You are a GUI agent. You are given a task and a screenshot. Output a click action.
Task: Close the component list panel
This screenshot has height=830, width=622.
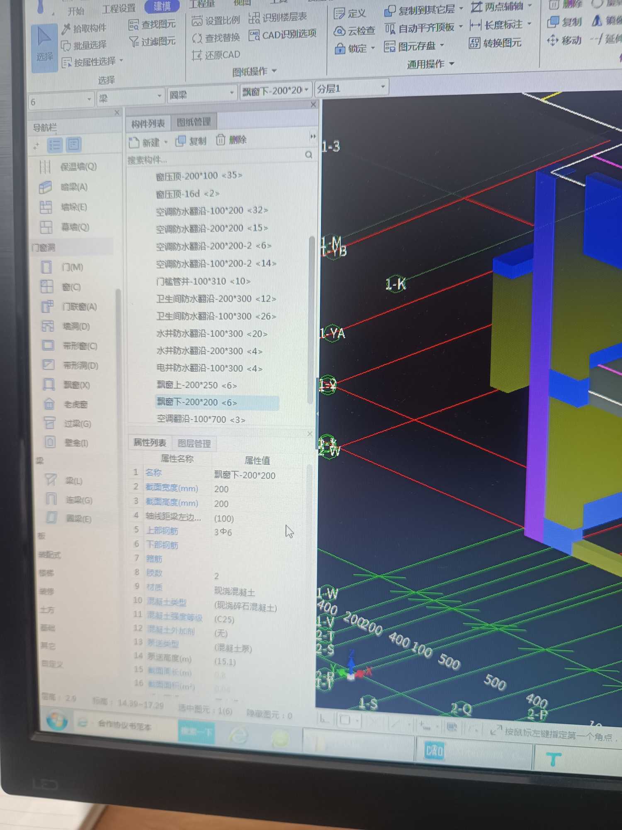click(313, 105)
